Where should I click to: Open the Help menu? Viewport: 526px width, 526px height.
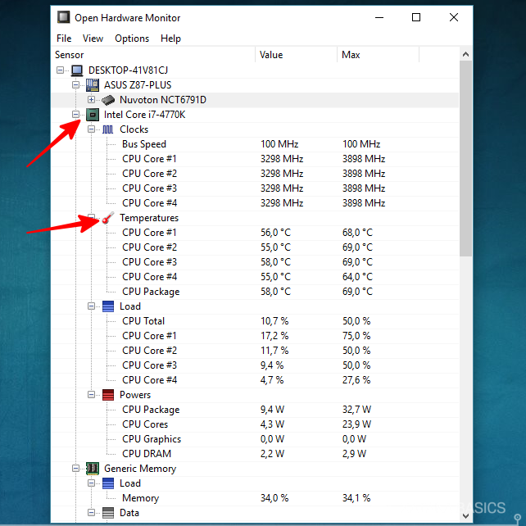tap(170, 39)
